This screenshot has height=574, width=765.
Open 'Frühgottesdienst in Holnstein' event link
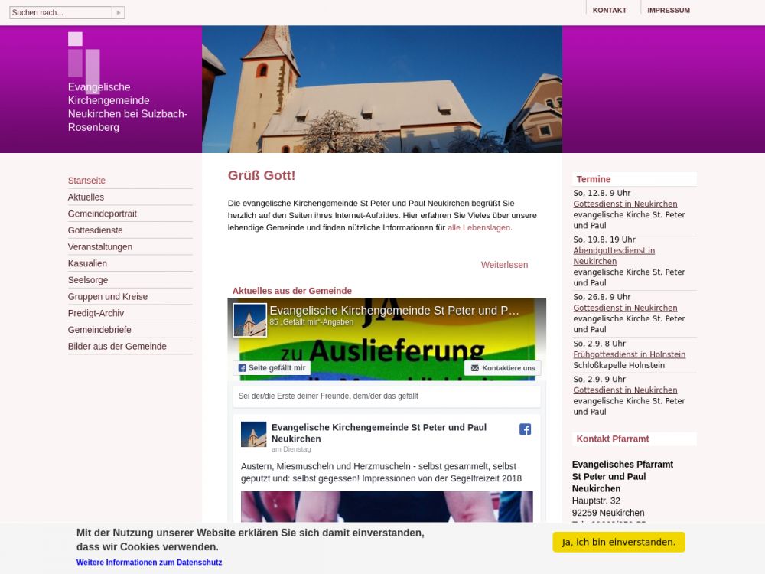coord(629,354)
